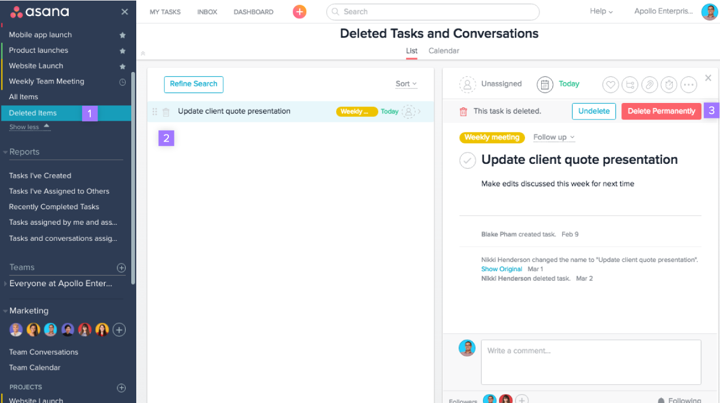Viewport: 720px width, 403px height.
Task: Click the Unassigned assignee icon
Action: click(x=467, y=85)
